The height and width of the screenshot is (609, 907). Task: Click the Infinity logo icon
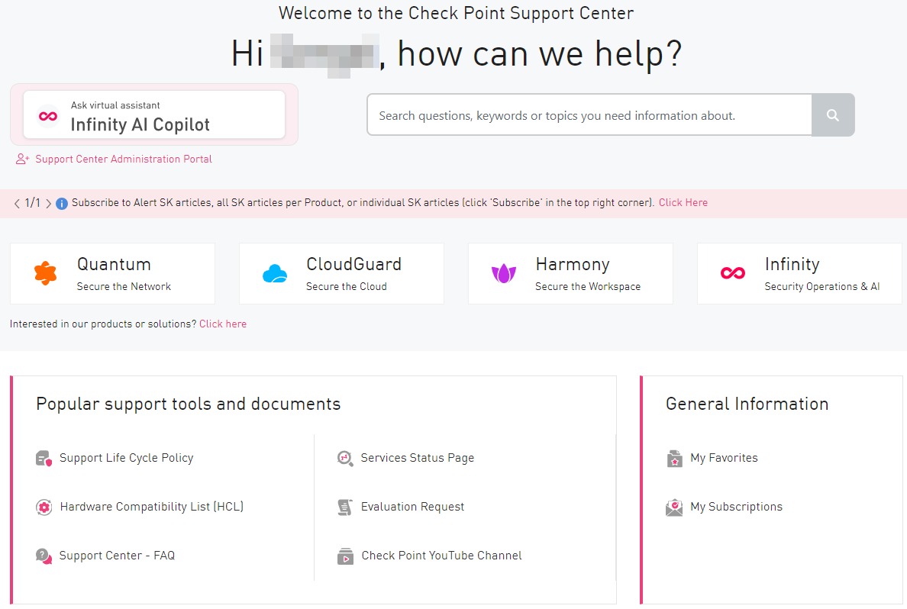pyautogui.click(x=732, y=272)
